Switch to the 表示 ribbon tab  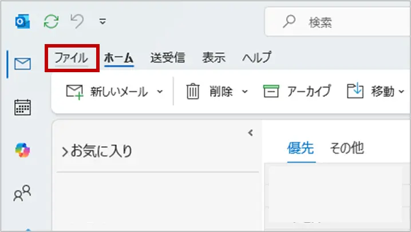pyautogui.click(x=214, y=57)
